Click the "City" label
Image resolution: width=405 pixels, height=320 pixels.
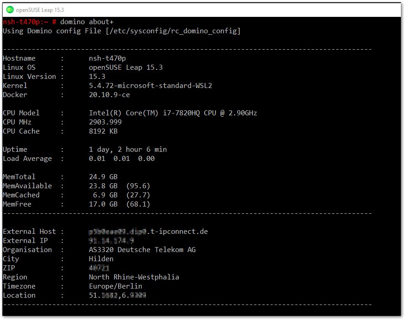[11, 259]
